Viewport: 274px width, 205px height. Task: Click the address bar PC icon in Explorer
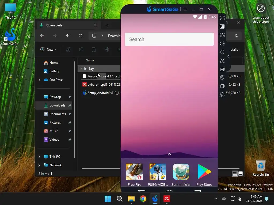(94, 36)
